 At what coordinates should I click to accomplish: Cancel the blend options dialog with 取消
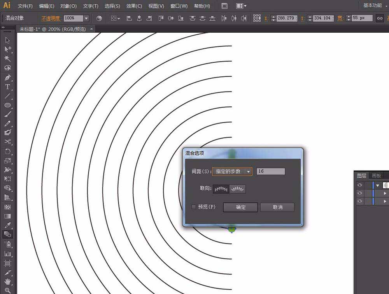pos(277,207)
